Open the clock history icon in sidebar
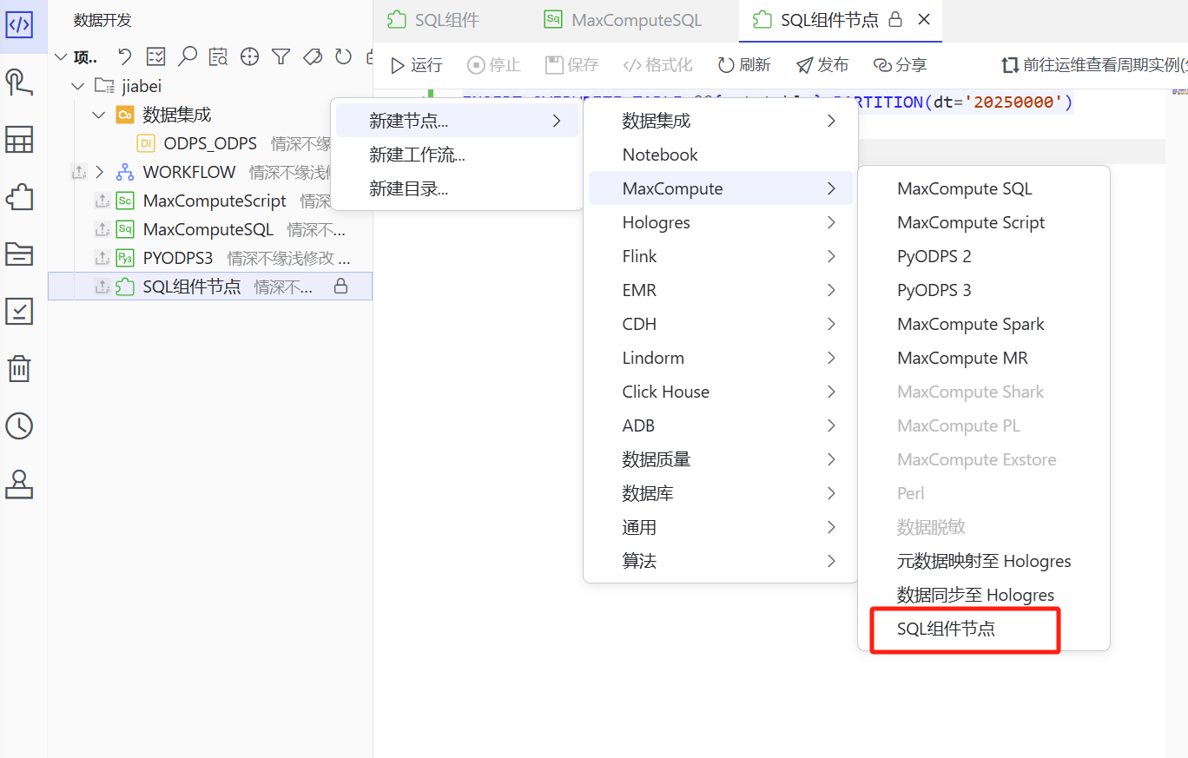The height and width of the screenshot is (758, 1188). click(x=19, y=425)
